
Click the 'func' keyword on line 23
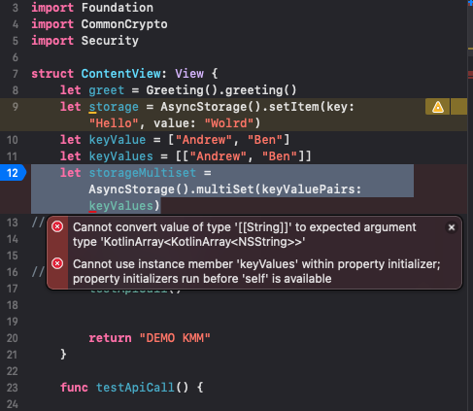click(74, 388)
